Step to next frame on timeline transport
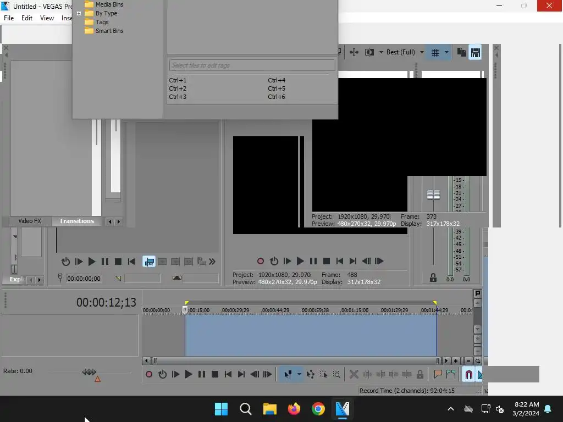563x422 pixels. click(x=268, y=374)
